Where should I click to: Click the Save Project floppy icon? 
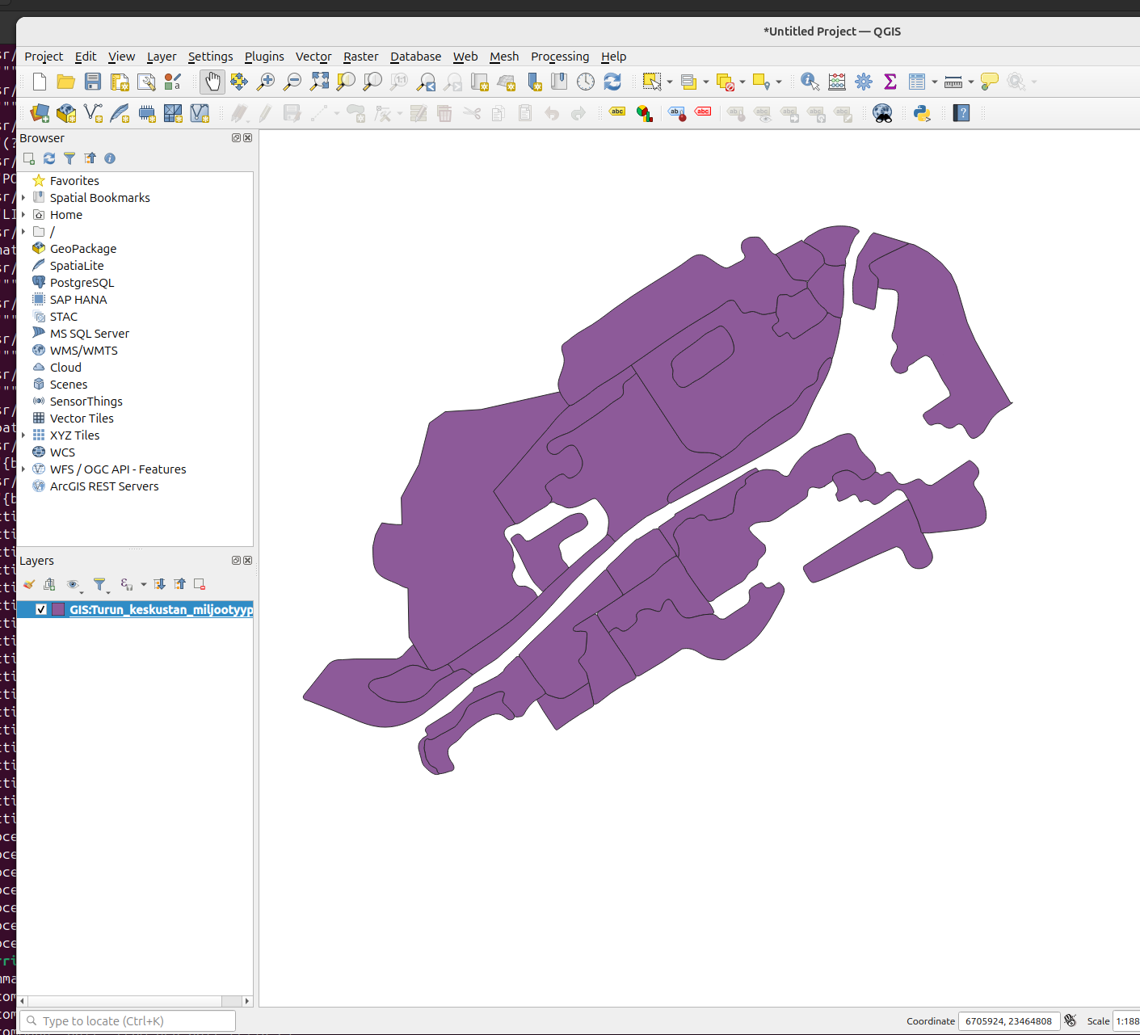[93, 82]
